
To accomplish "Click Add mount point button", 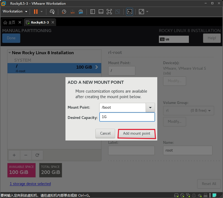I will [137, 134].
